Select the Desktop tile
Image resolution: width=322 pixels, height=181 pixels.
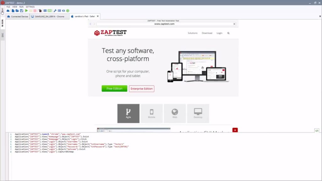198,113
